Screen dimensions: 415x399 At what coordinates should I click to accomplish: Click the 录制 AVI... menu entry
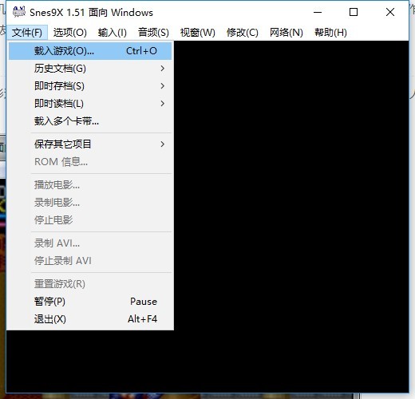90,243
